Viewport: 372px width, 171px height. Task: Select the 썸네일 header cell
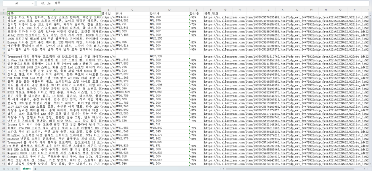tap(108, 13)
